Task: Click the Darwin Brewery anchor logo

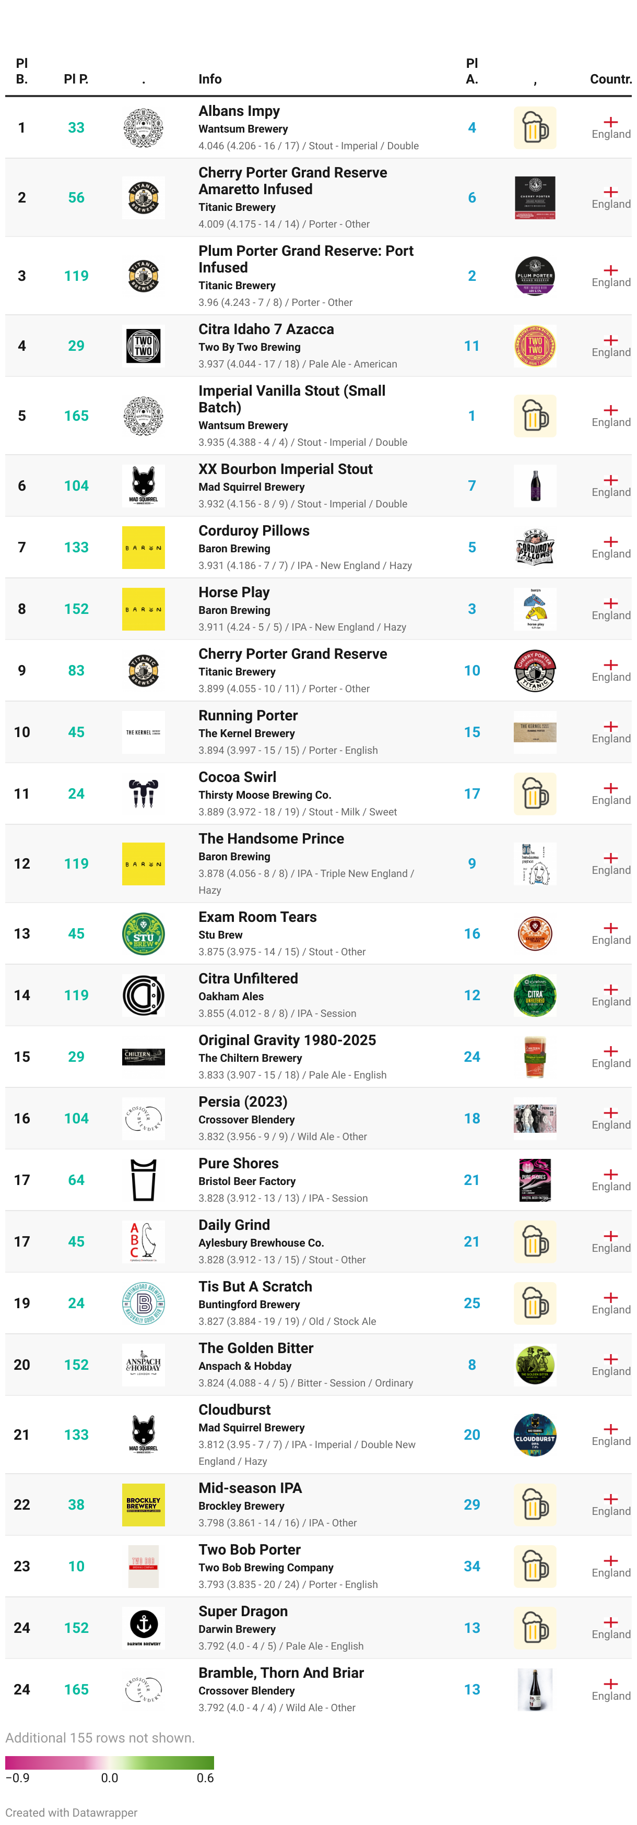Action: tap(143, 1628)
